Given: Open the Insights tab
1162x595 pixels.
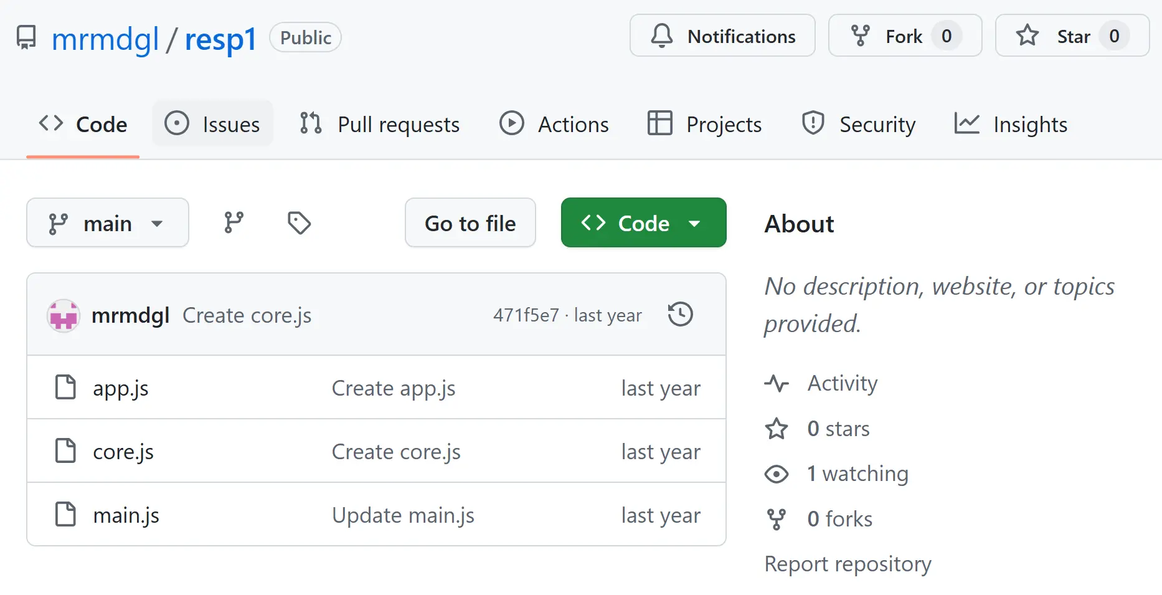Looking at the screenshot, I should click(1011, 125).
